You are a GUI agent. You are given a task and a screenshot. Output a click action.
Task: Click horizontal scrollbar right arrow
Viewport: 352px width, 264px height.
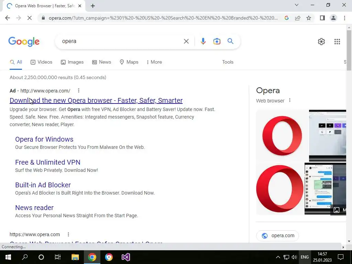[x=343, y=247]
